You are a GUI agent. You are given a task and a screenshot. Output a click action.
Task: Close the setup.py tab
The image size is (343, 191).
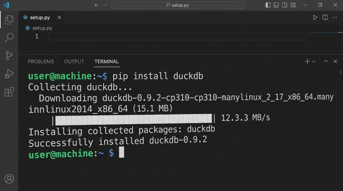(x=59, y=17)
